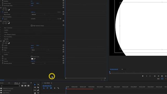
Task: Create 4-point polygon mask for Circle effect
Action: click(x=6, y=43)
